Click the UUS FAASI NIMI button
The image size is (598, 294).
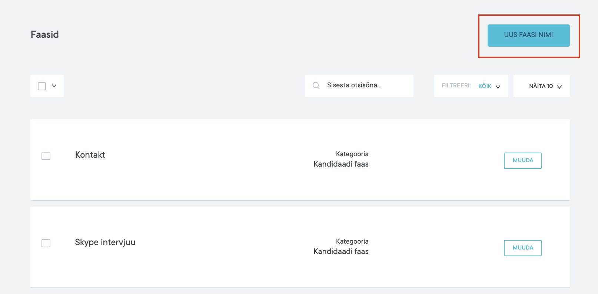point(528,35)
